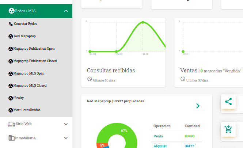Click the Cantidad column header

pos(192,126)
